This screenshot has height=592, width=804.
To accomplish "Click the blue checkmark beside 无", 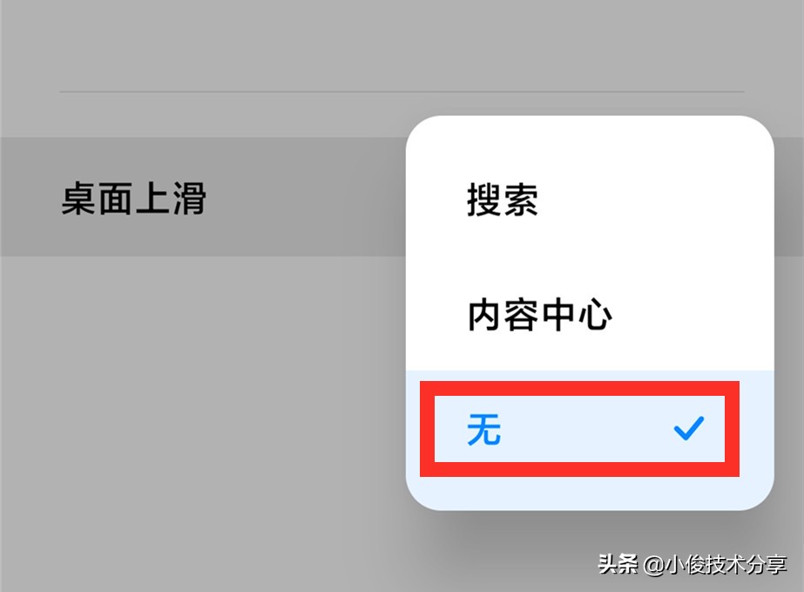I will [x=689, y=429].
